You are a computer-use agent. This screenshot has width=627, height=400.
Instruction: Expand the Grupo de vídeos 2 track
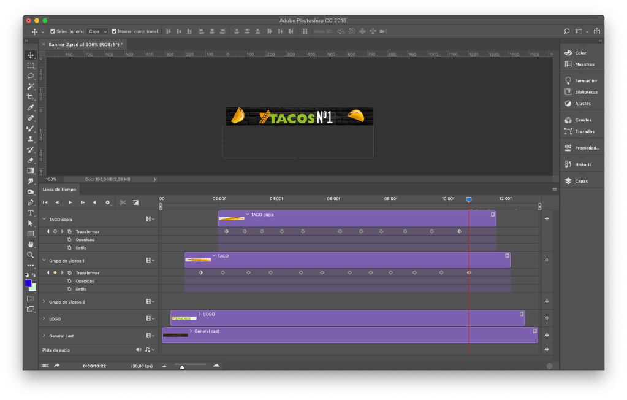pyautogui.click(x=44, y=301)
